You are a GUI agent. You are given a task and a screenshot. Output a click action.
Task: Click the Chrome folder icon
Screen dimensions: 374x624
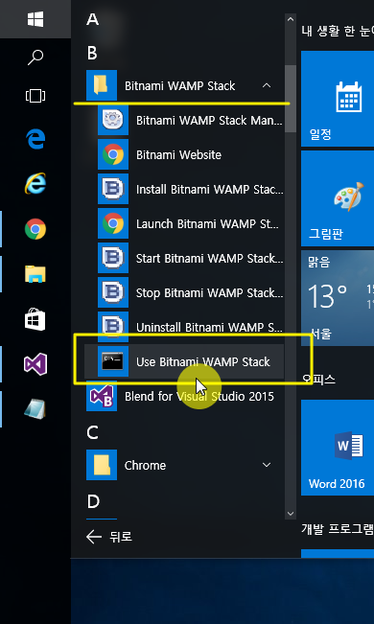click(x=102, y=465)
